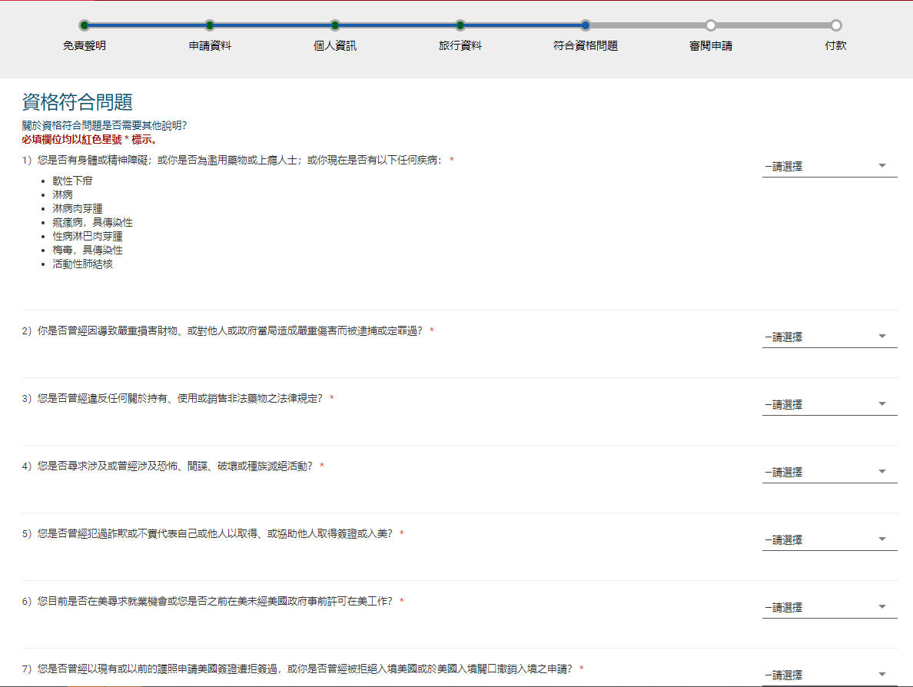Click the 申請資料 step circle
The width and height of the screenshot is (913, 687).
(x=210, y=25)
